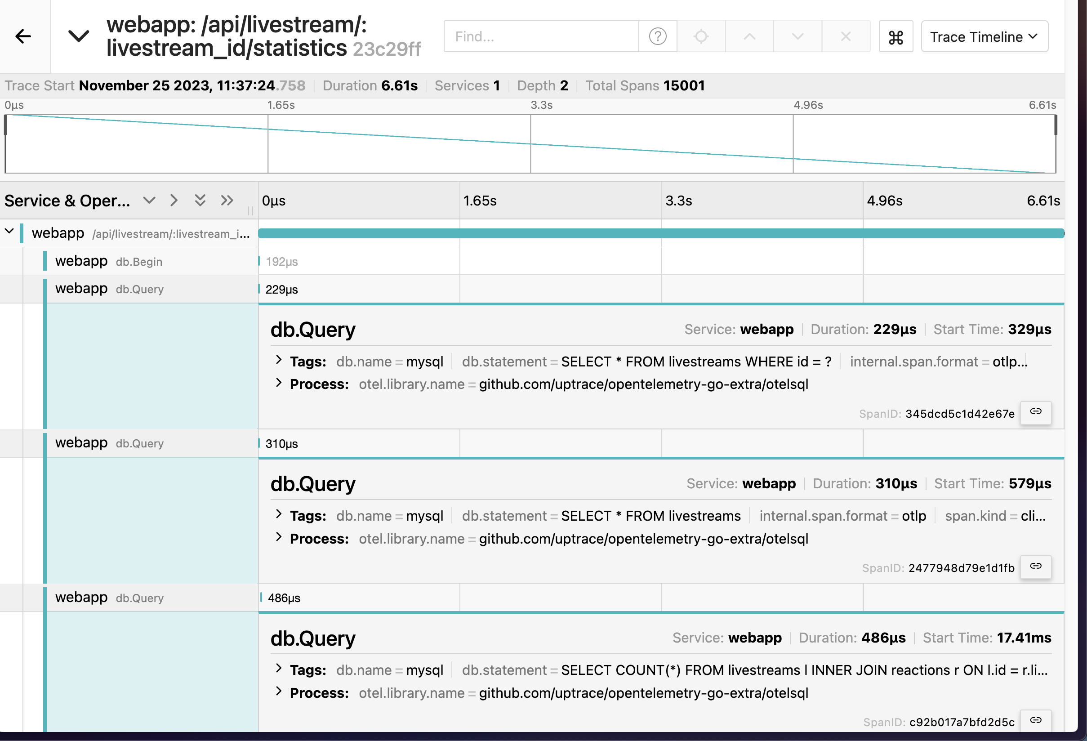The image size is (1087, 741).
Task: Expand Process of the 310µs db.Query
Action: tap(279, 537)
